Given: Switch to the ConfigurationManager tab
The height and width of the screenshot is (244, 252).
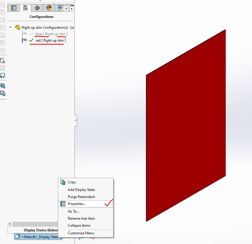Looking at the screenshot, I should (x=26, y=8).
